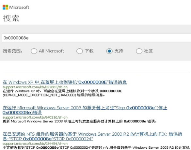Click the 更新 Windows Server 2003 description text
The height and width of the screenshot is (150, 191).
pos(80,121)
